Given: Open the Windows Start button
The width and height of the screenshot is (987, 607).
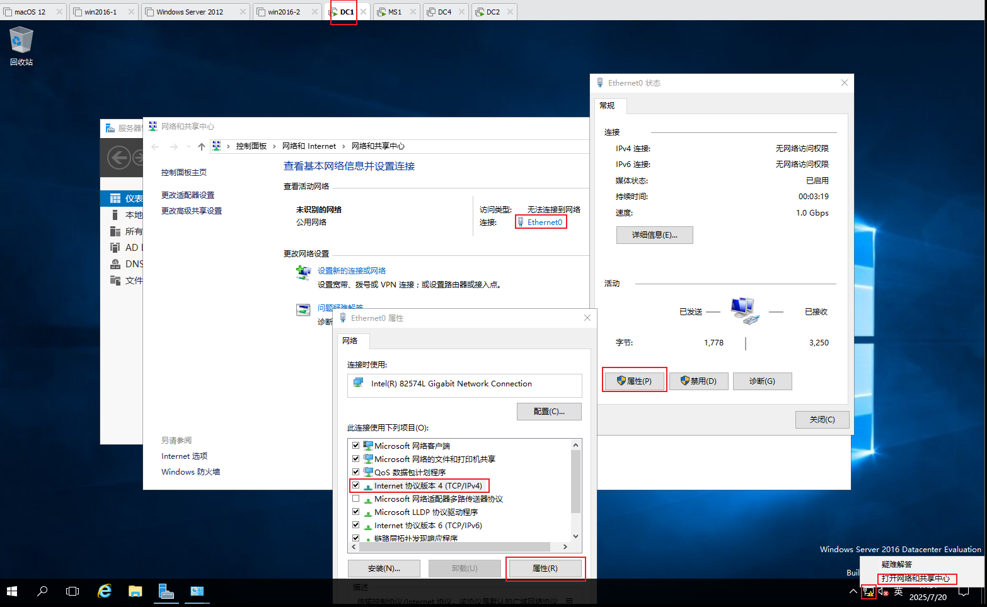Looking at the screenshot, I should (x=12, y=591).
